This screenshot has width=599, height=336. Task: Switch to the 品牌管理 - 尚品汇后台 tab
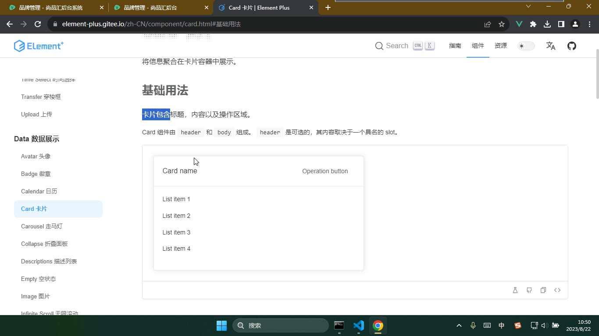160,7
